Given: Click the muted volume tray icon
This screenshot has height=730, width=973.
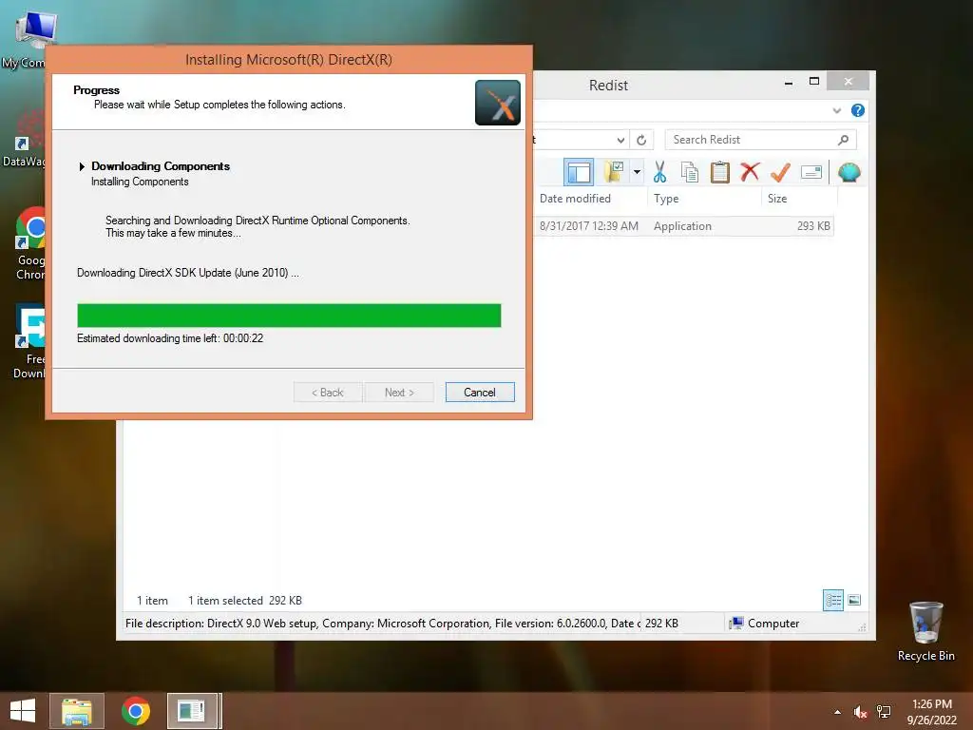Looking at the screenshot, I should 860,712.
